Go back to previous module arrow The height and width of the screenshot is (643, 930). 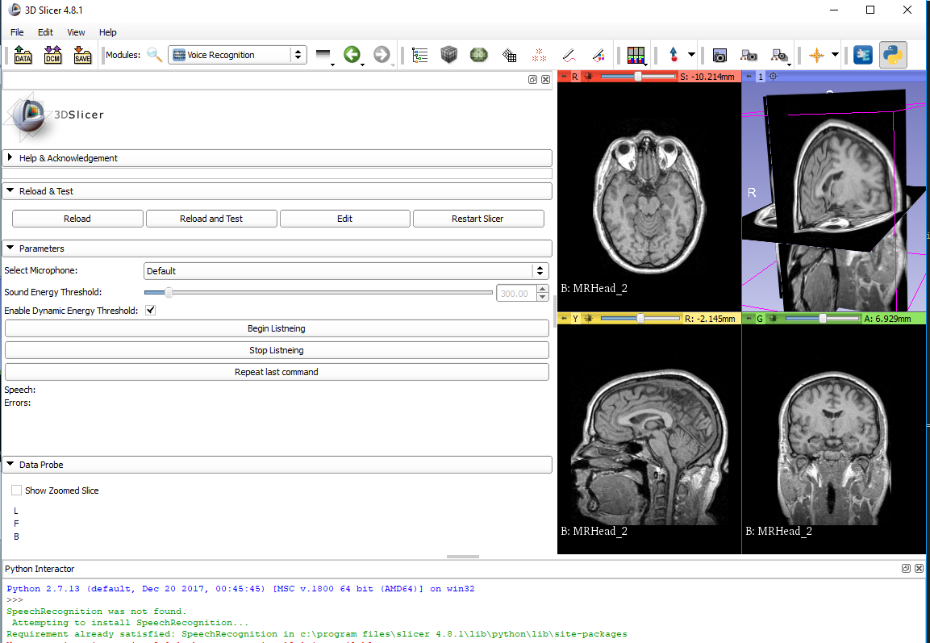pos(352,55)
